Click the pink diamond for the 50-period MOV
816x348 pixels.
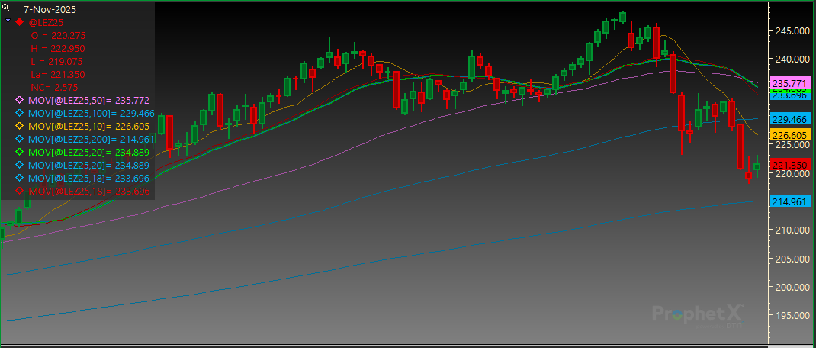(x=20, y=100)
